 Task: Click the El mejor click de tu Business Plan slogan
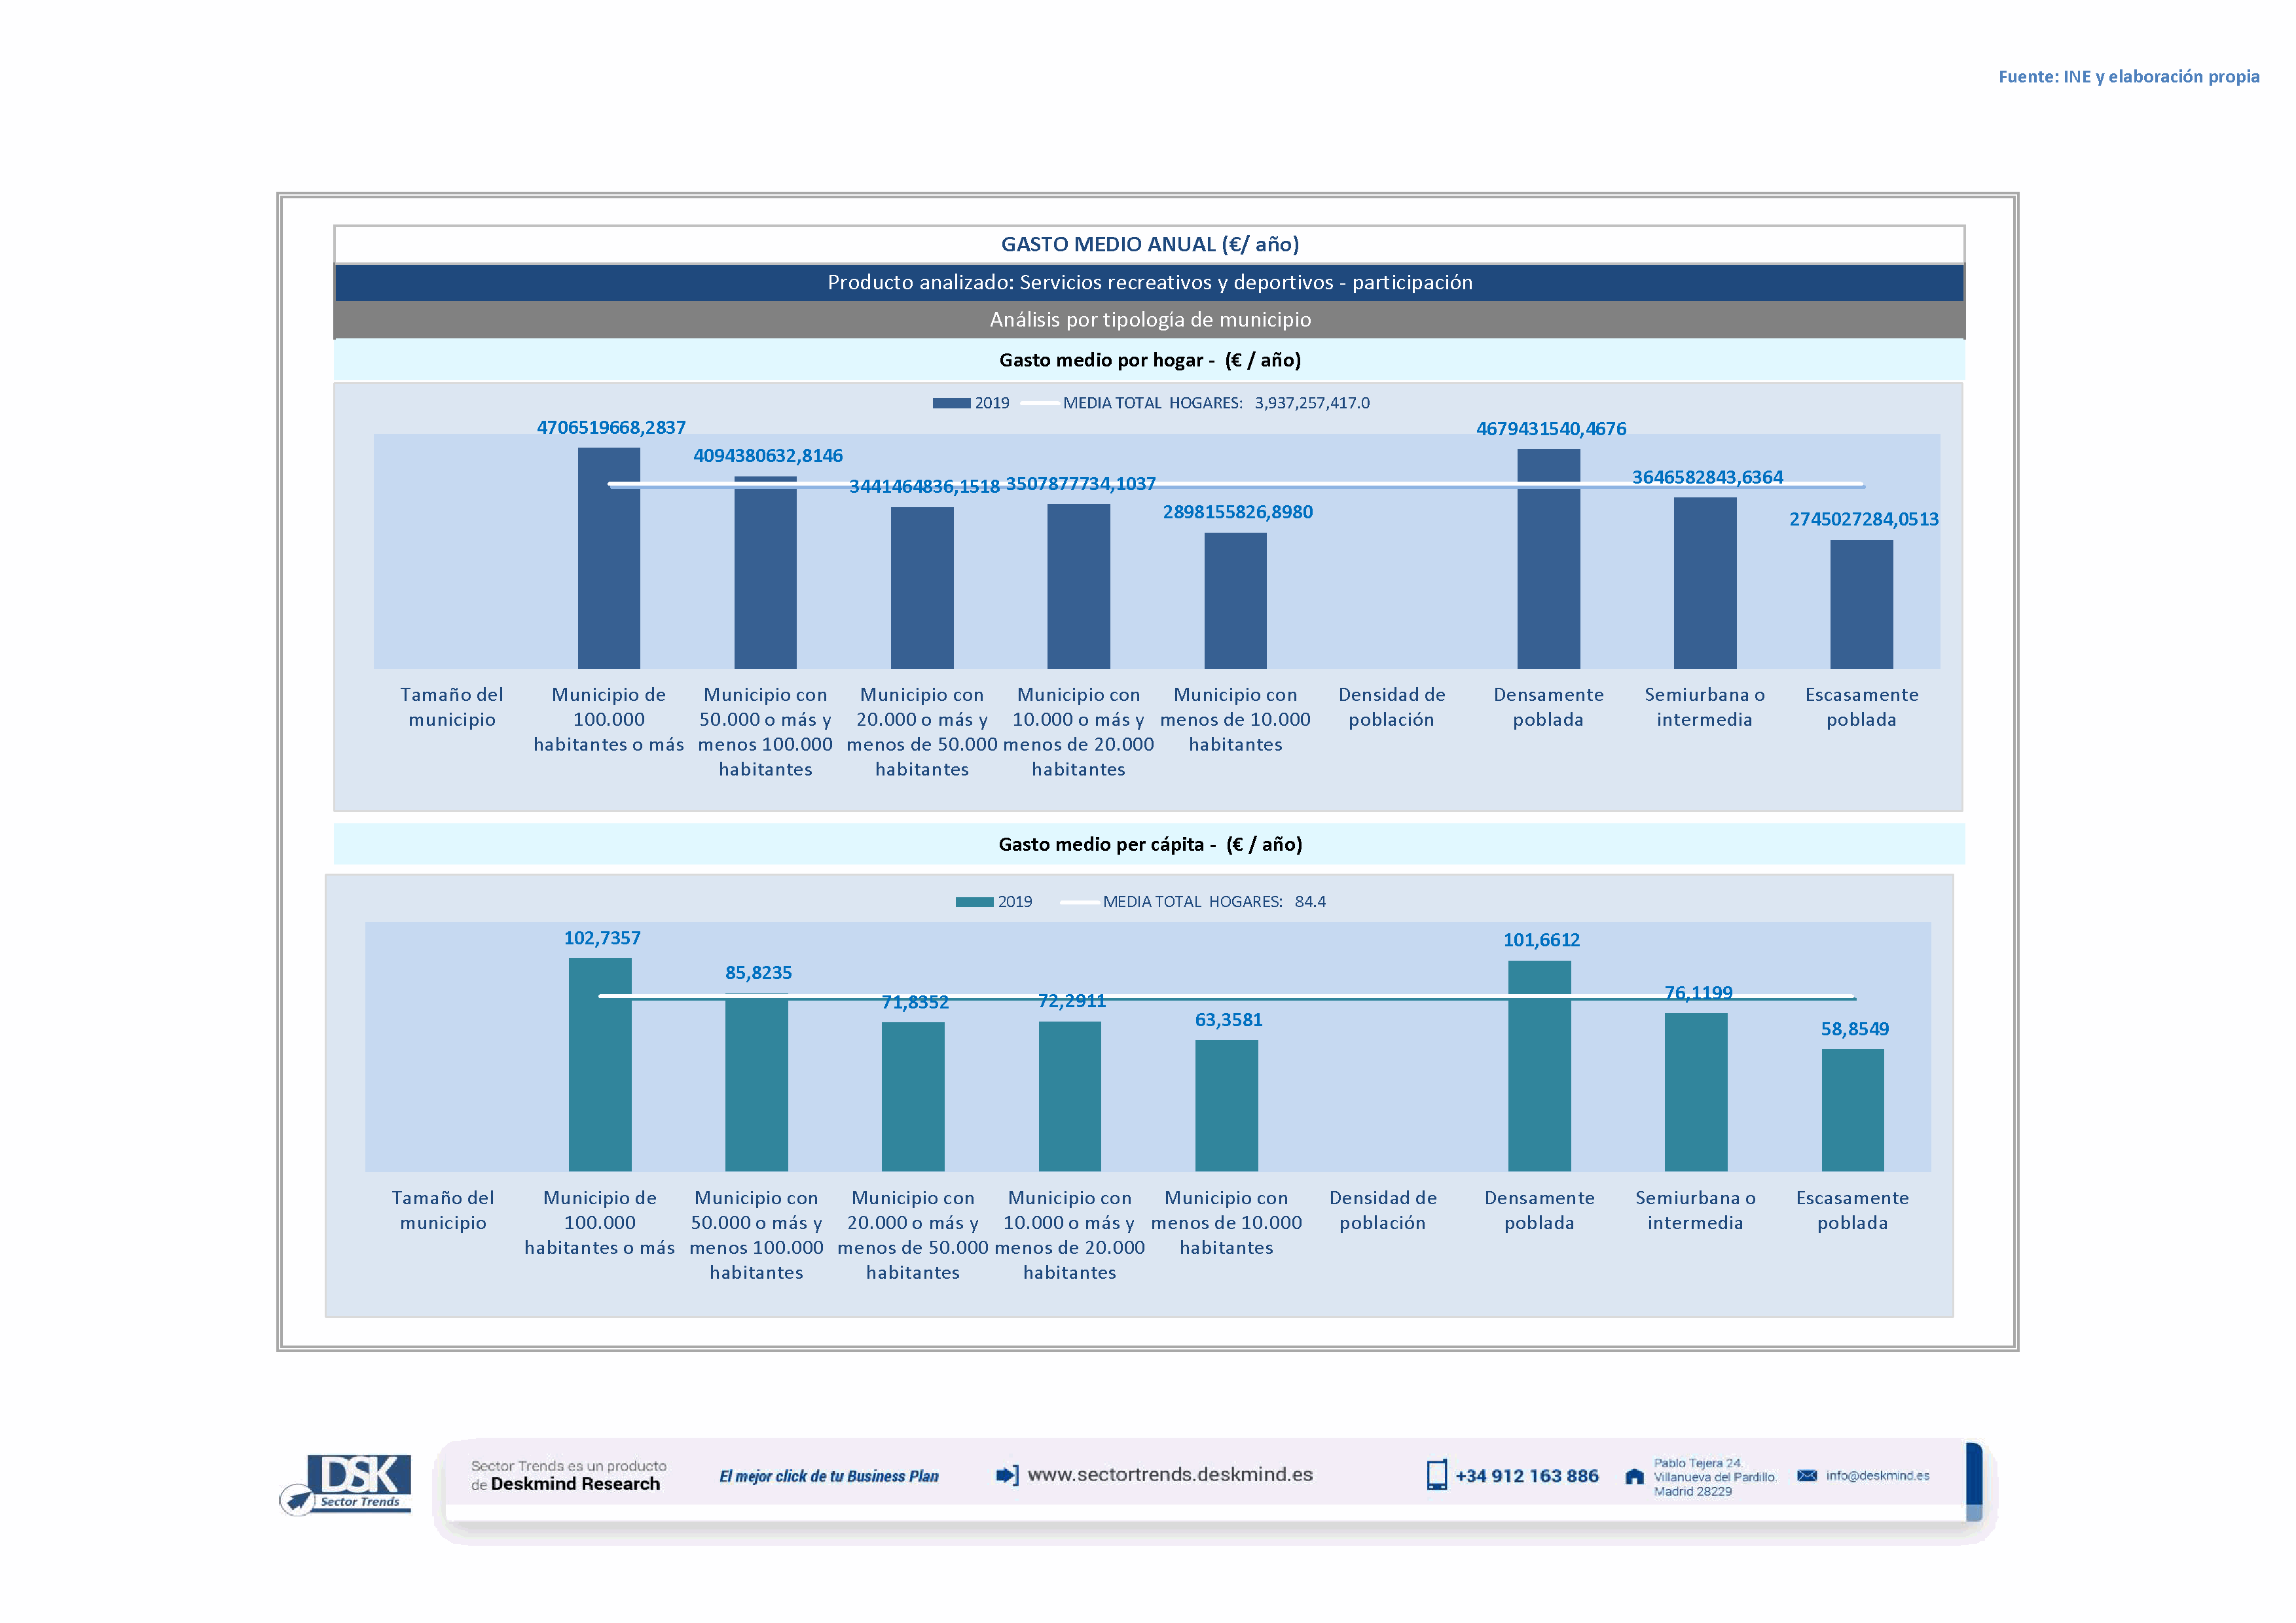click(828, 1476)
